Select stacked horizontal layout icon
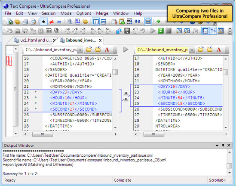Viewport: 236px width, 186px height. tap(104, 22)
